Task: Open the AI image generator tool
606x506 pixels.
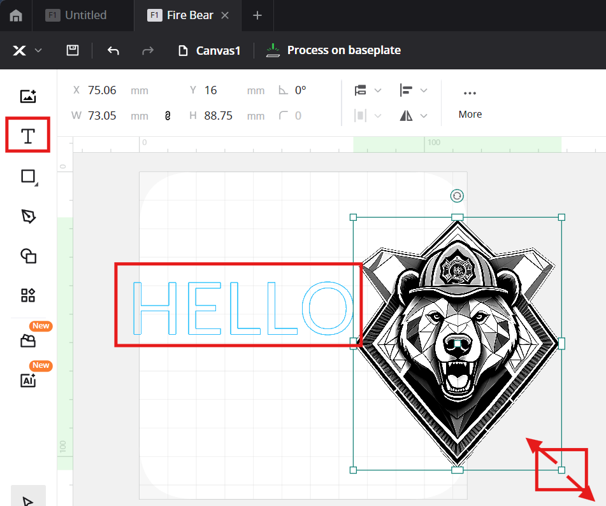Action: coord(28,380)
